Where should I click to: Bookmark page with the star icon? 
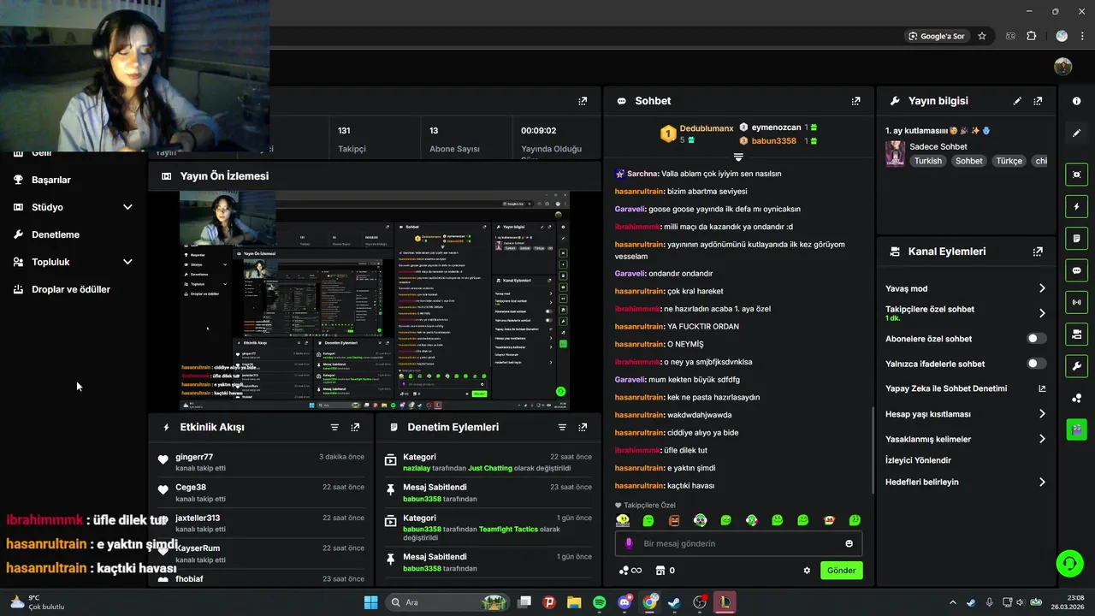click(x=982, y=36)
